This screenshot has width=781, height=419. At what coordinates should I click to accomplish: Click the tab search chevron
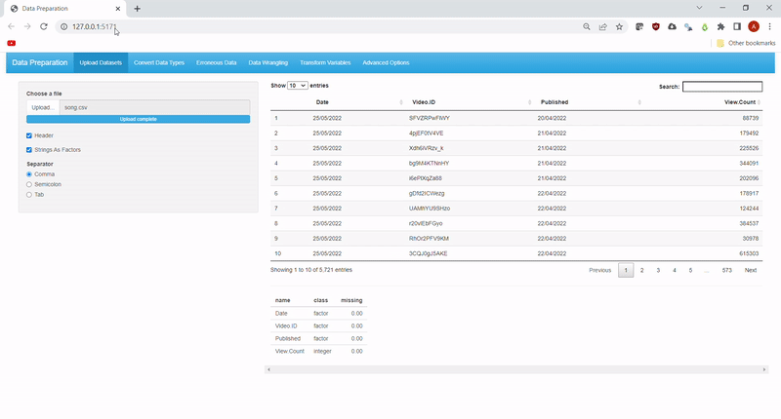click(699, 8)
